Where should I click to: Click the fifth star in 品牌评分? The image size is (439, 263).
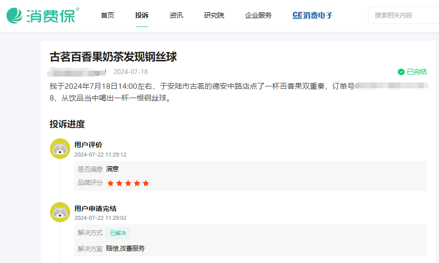pyautogui.click(x=146, y=183)
